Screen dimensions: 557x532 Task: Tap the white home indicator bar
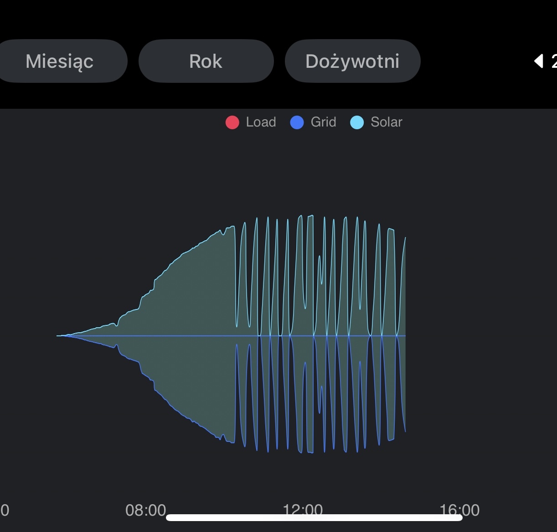(314, 517)
